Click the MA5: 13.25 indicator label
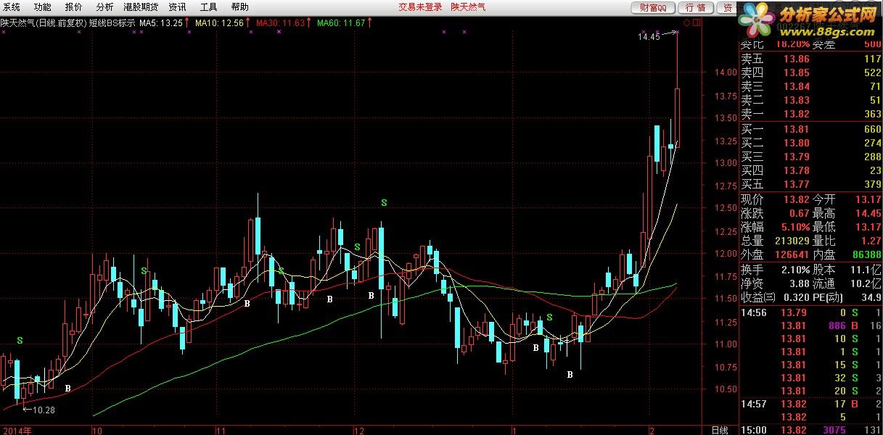The width and height of the screenshot is (883, 435). pyautogui.click(x=161, y=22)
